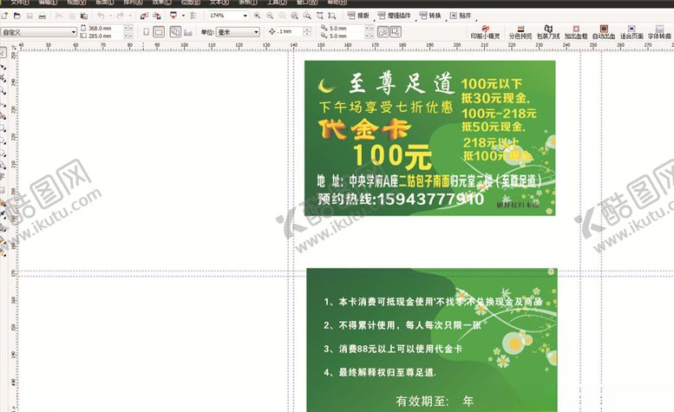Click the Import icon

(x=144, y=16)
